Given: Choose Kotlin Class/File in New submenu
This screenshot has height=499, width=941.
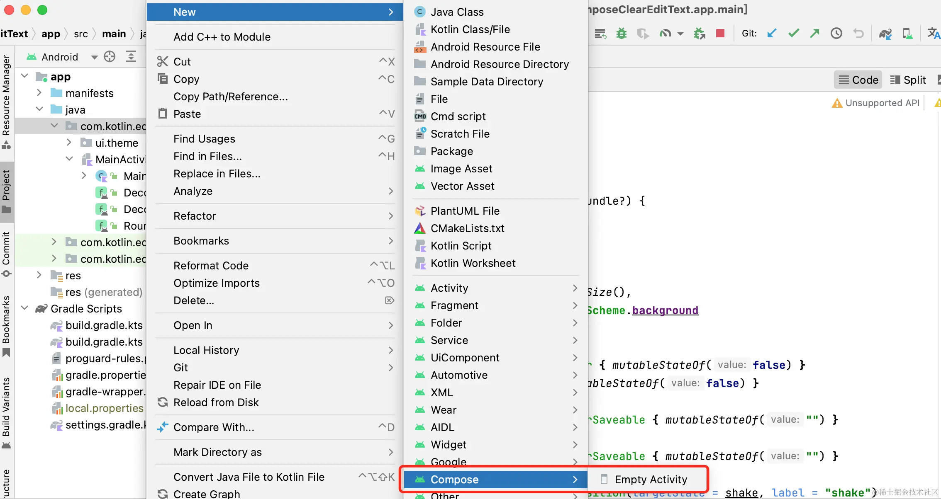Looking at the screenshot, I should (470, 29).
